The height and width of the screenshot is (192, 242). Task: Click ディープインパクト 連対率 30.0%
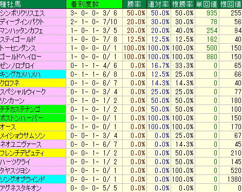[x=160, y=22]
